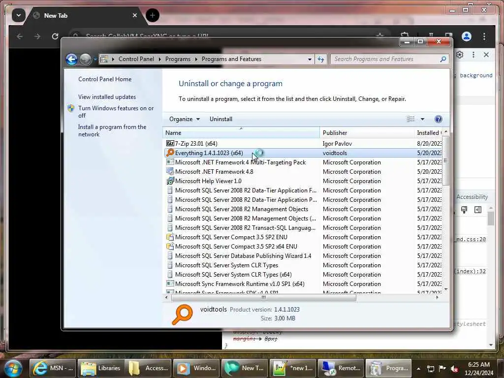Select Microsoft .NET Framework 4 Multi-Targeting Pack
The height and width of the screenshot is (378, 504).
[x=303, y=162]
